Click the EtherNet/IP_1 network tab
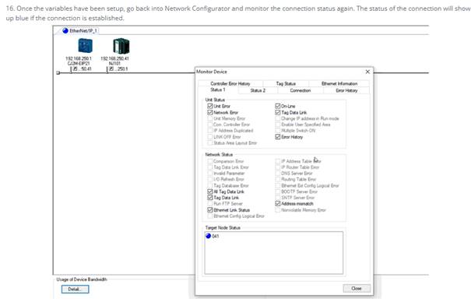The width and height of the screenshot is (471, 302). [80, 30]
